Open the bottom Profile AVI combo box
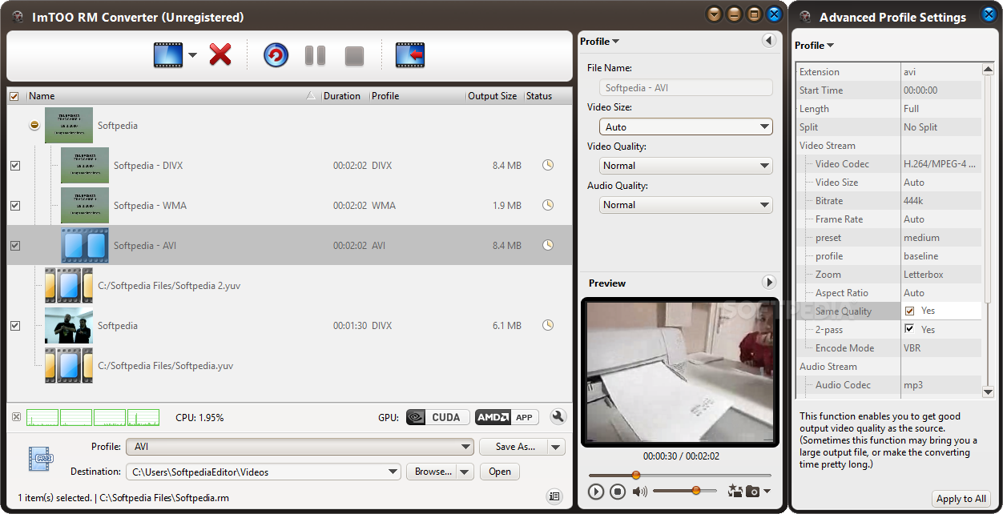1003x514 pixels. (300, 447)
